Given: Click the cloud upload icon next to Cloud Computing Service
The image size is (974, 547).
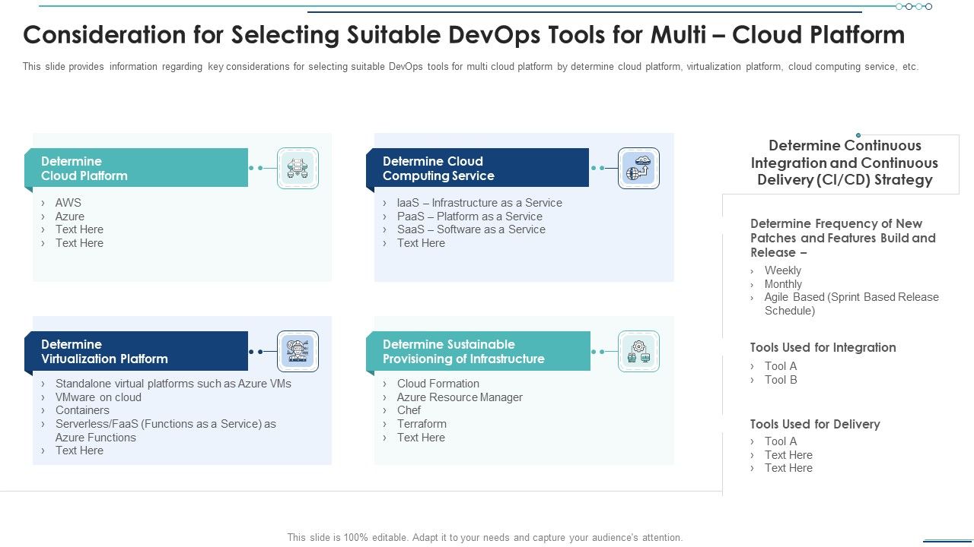Looking at the screenshot, I should click(x=638, y=168).
